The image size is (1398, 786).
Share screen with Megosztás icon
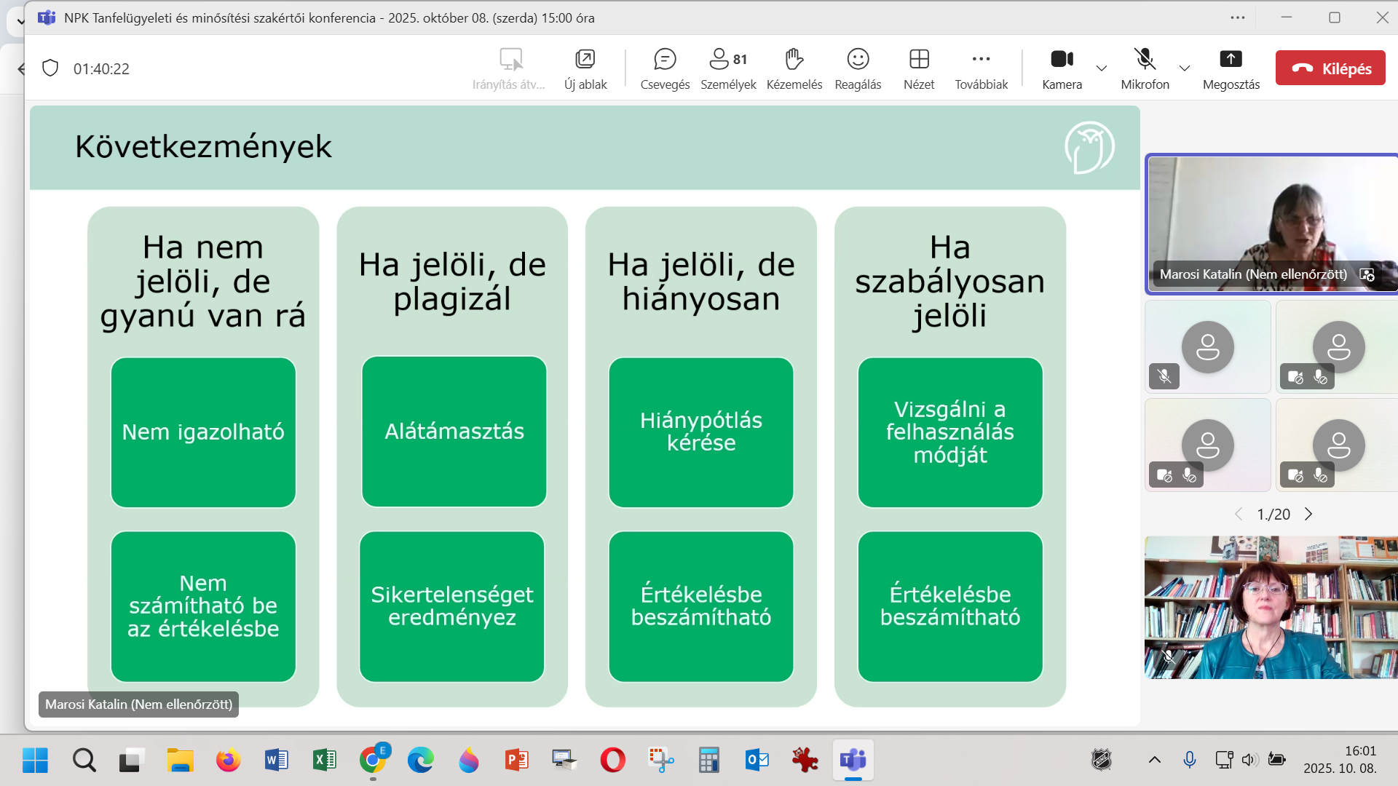(1231, 68)
